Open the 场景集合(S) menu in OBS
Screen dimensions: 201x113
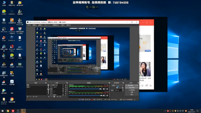click(x=56, y=25)
